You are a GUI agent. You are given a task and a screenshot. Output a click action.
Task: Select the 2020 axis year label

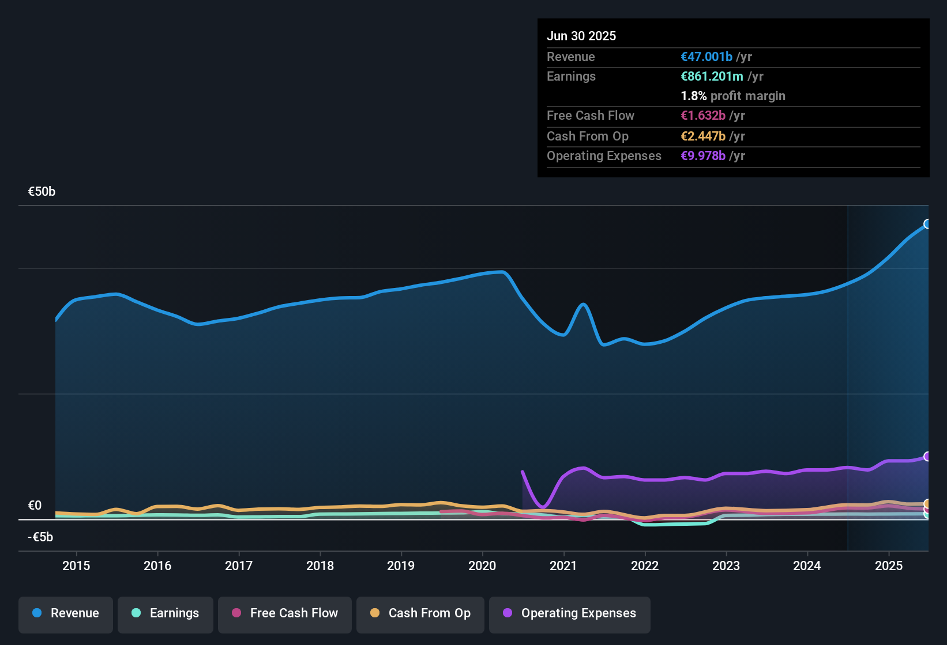click(x=482, y=566)
